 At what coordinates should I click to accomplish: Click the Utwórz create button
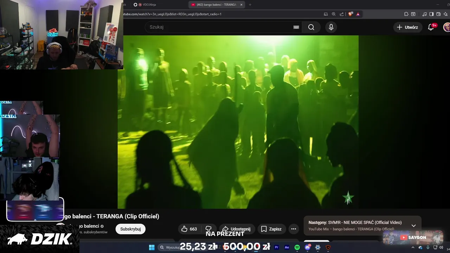coord(408,27)
